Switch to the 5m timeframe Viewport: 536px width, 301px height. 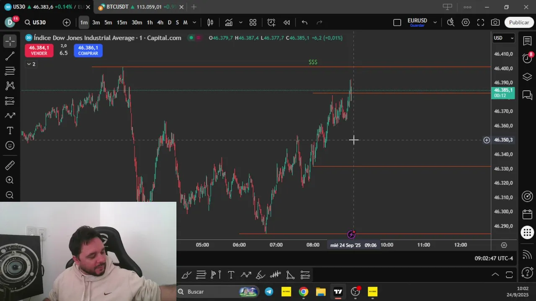click(x=108, y=23)
